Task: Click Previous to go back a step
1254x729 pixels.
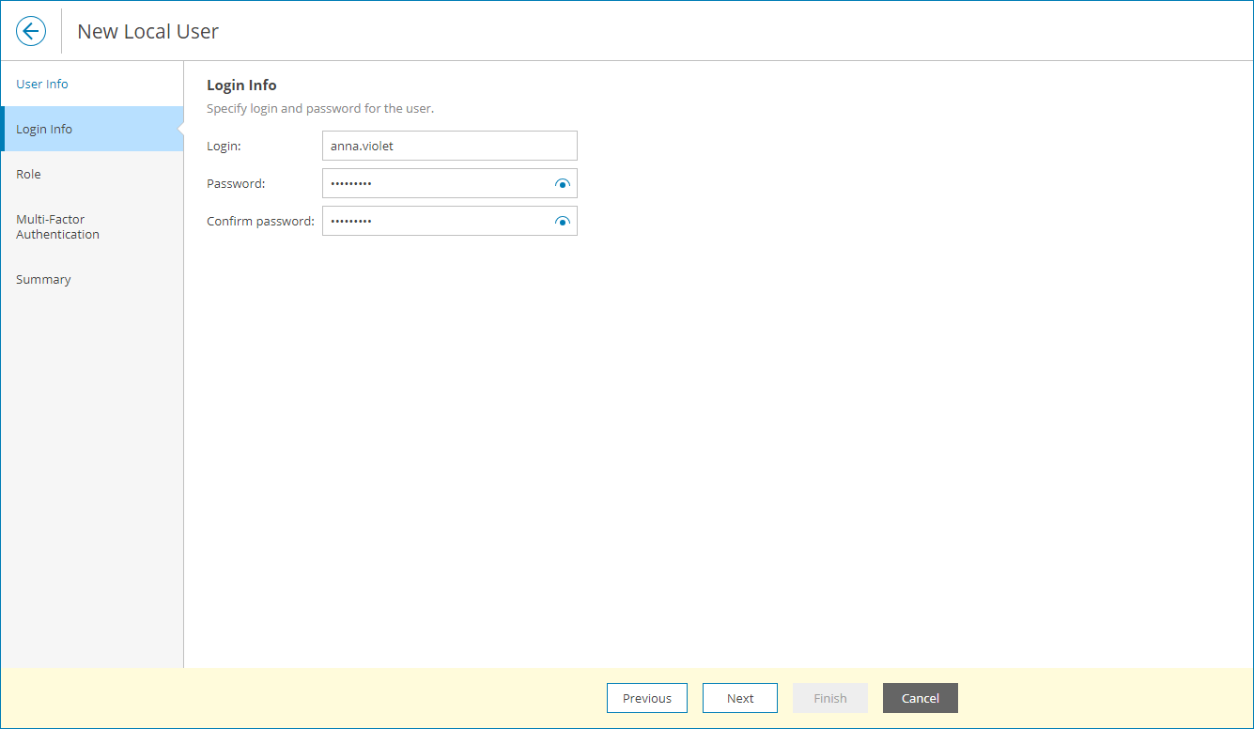Action: [646, 698]
